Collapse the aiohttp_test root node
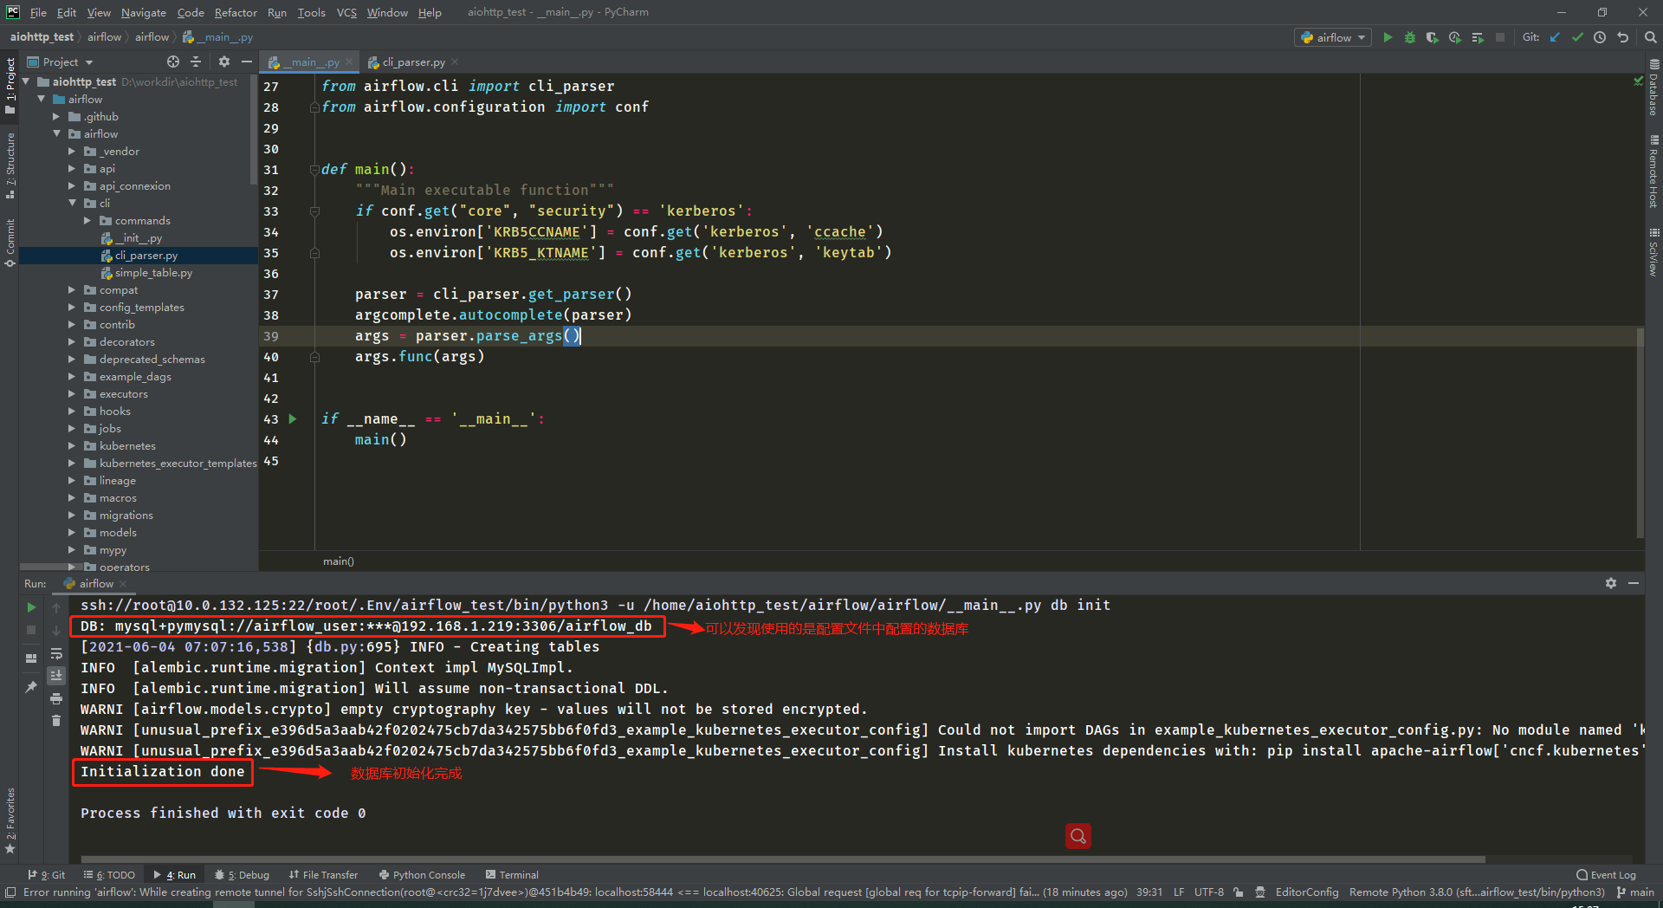1663x908 pixels. point(25,81)
